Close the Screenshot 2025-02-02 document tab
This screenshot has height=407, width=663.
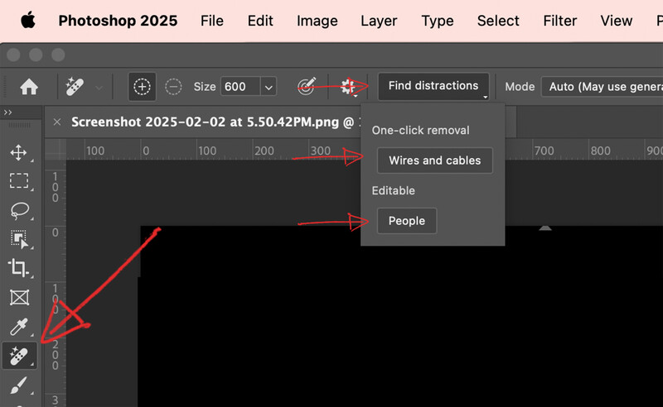point(57,122)
